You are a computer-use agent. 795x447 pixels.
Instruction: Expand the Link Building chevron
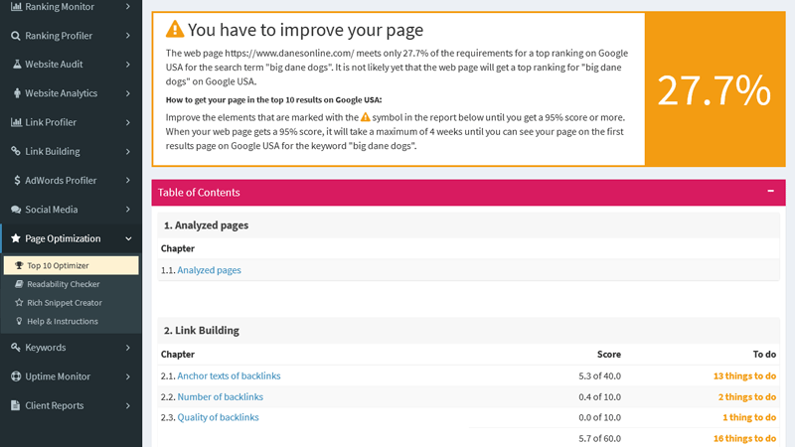pyautogui.click(x=128, y=151)
